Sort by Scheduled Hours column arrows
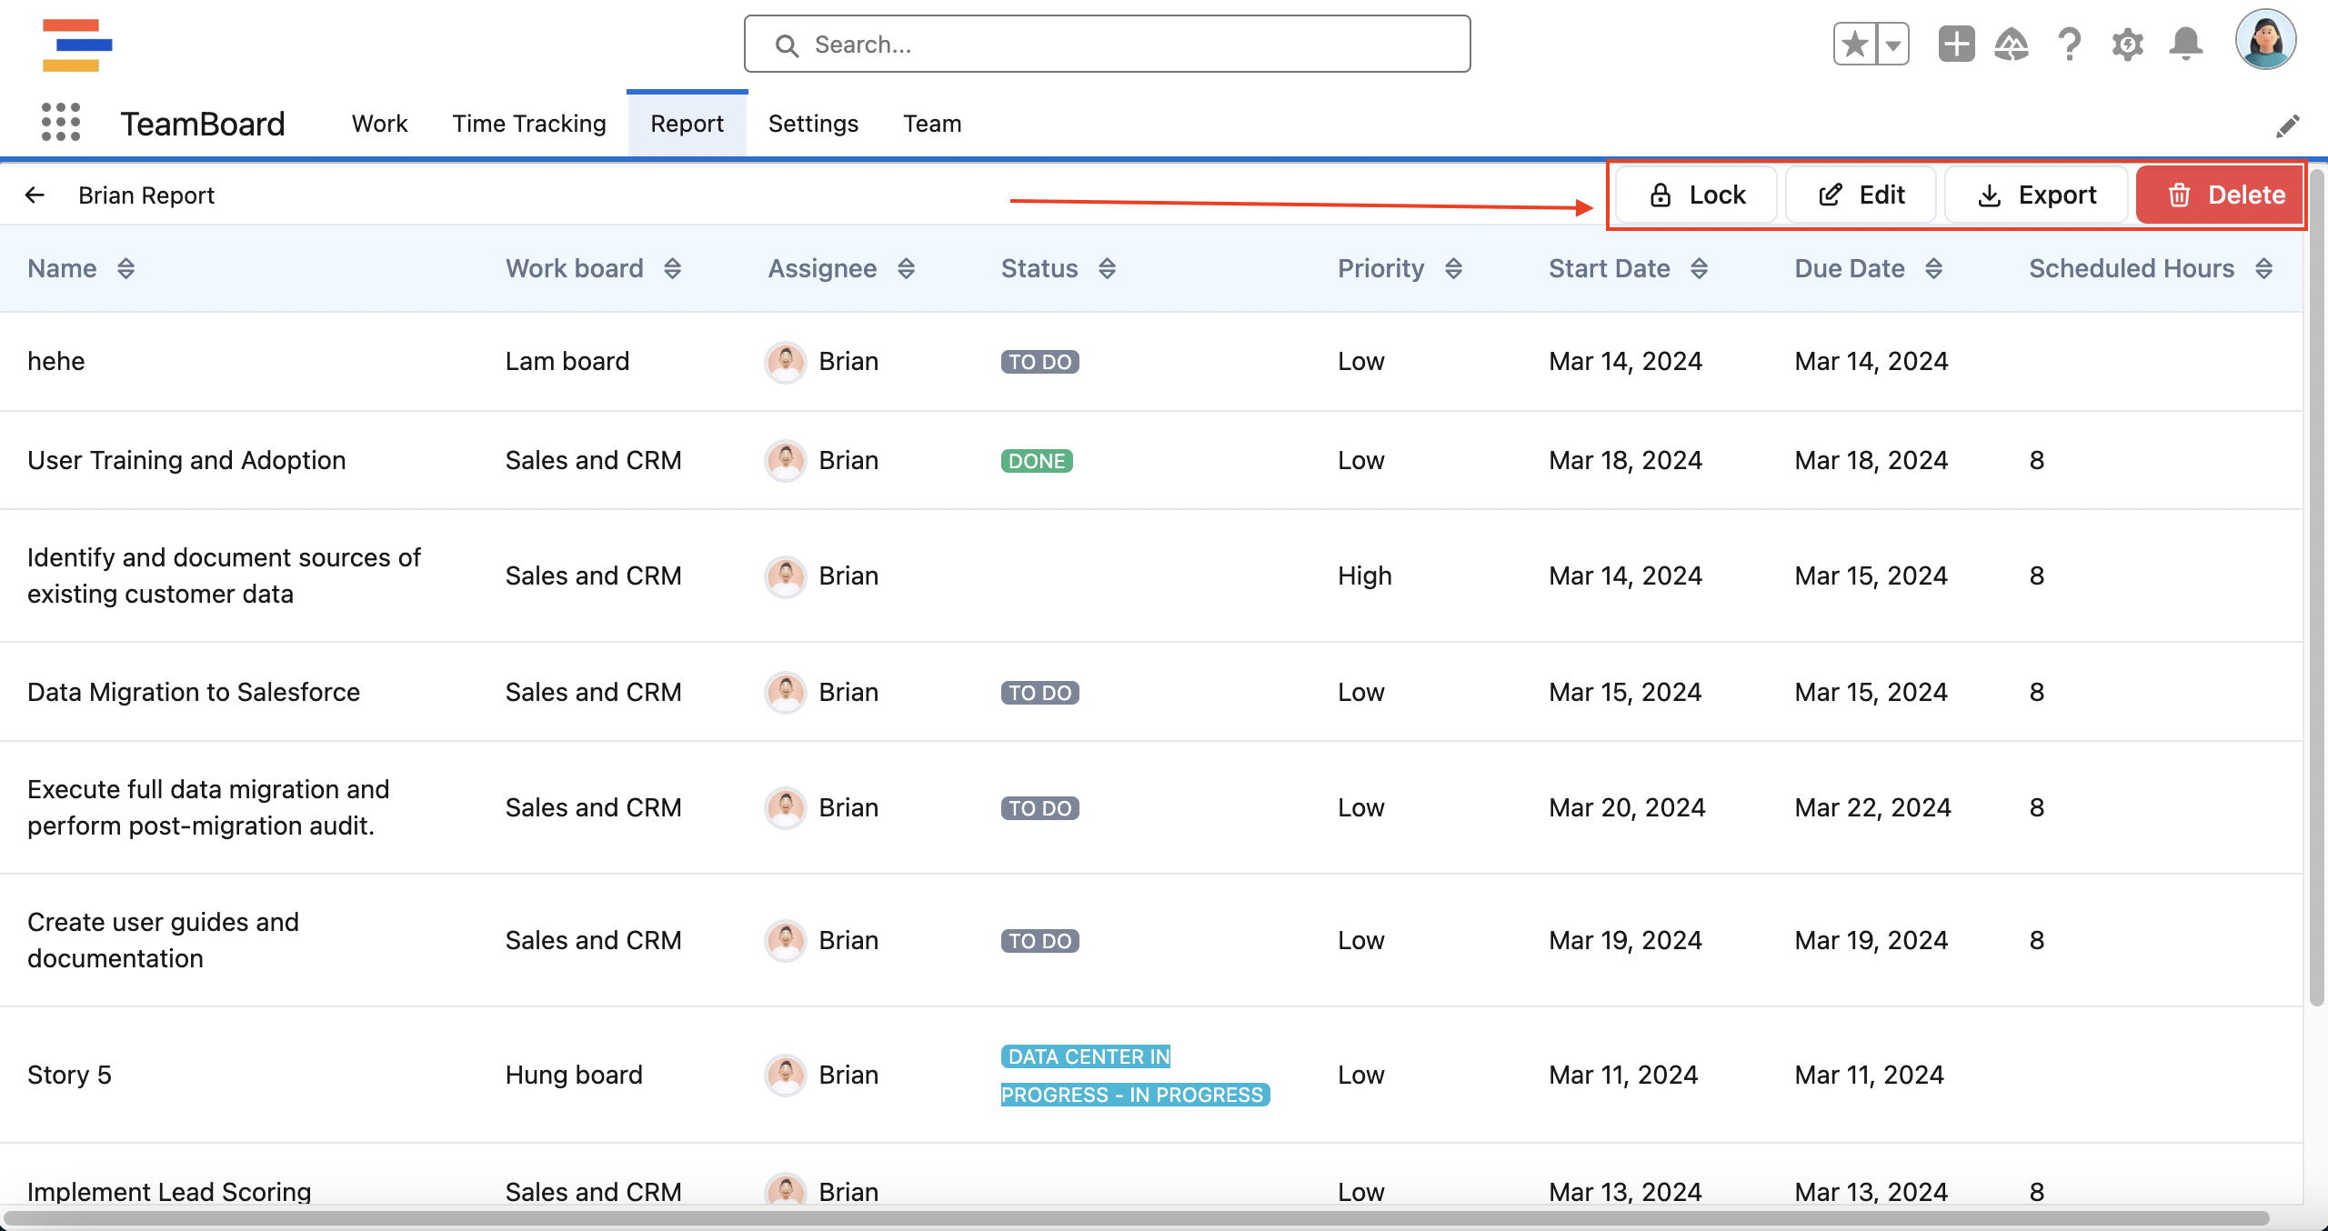2328x1231 pixels. [2263, 268]
